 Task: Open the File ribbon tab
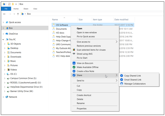pyautogui.click(x=6, y=9)
